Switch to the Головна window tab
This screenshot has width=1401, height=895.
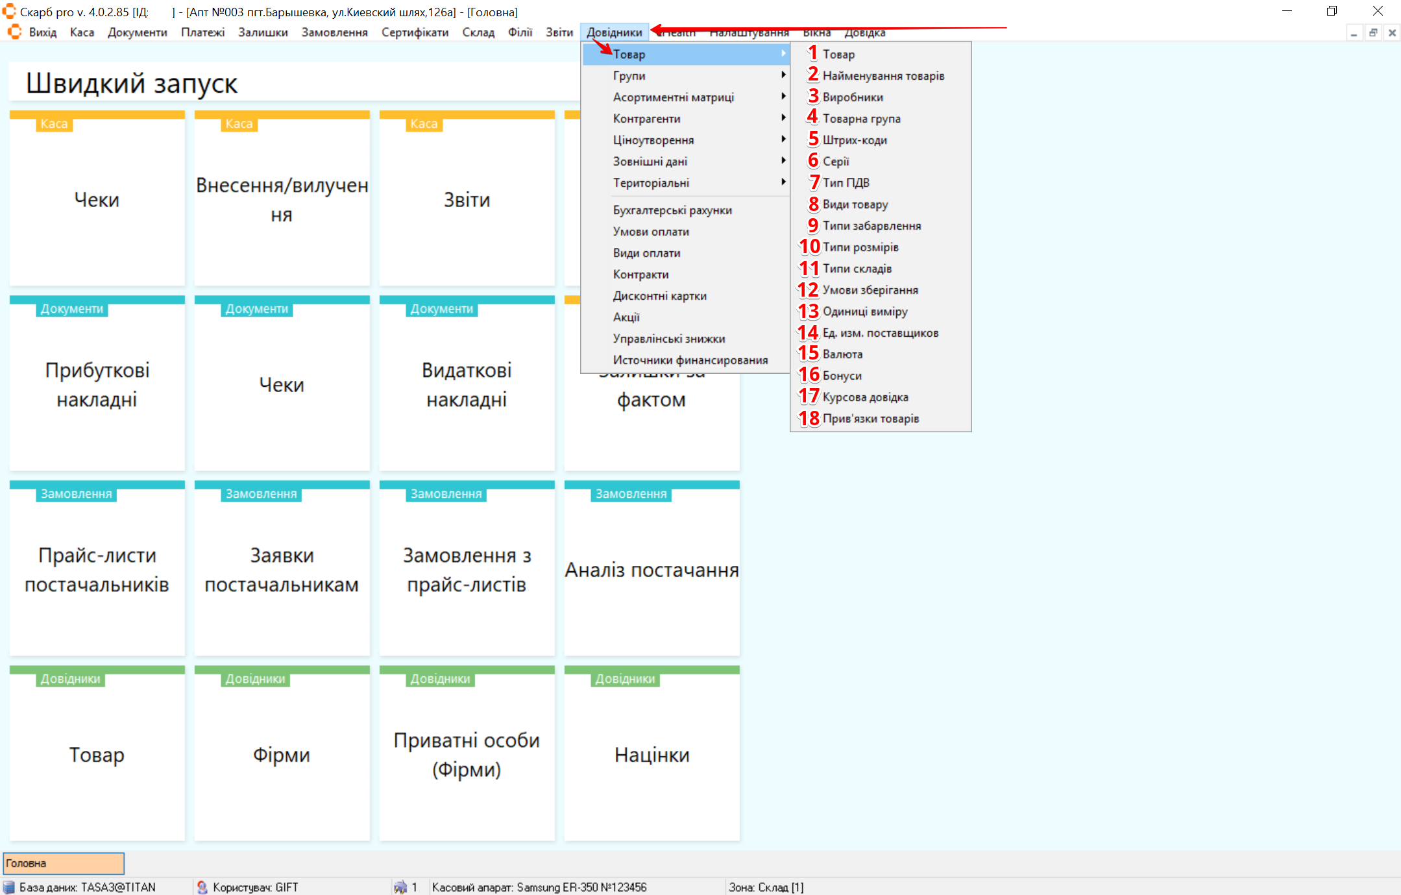[64, 863]
